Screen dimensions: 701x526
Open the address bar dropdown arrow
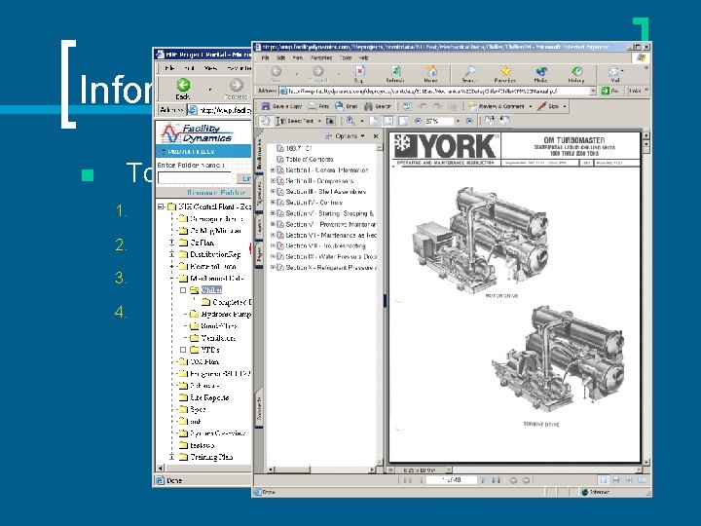click(x=593, y=91)
